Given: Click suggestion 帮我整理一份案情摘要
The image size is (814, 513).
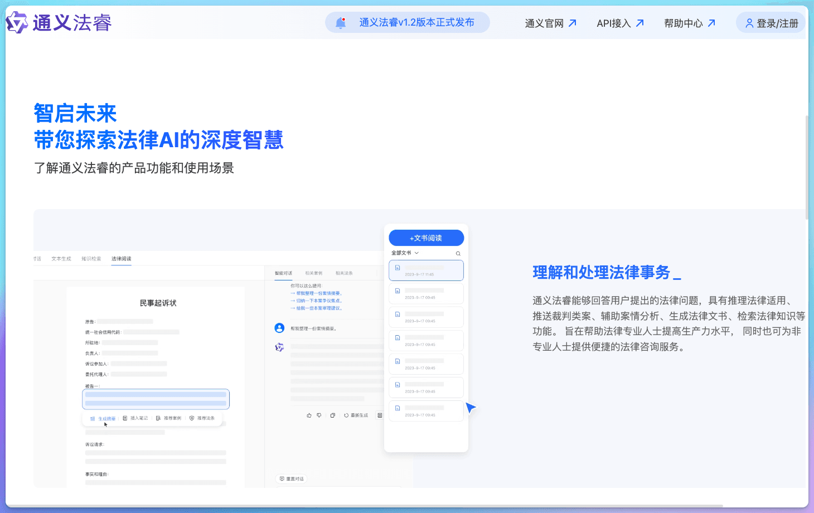Looking at the screenshot, I should [317, 293].
